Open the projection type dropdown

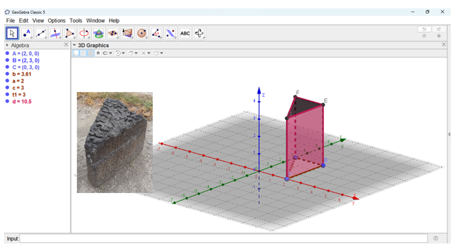point(158,53)
